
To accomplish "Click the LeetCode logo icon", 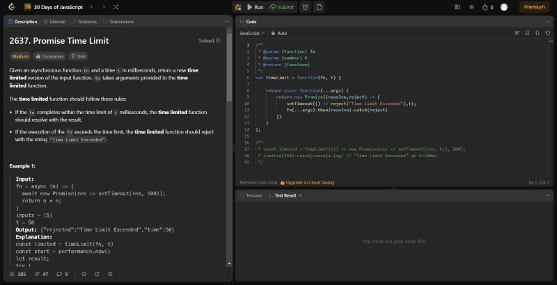I will tap(12, 7).
